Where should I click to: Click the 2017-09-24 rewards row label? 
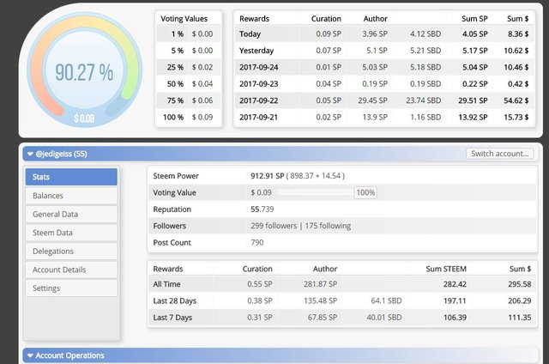pos(259,67)
